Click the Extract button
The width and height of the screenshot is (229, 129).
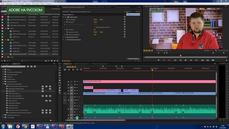click(208, 60)
